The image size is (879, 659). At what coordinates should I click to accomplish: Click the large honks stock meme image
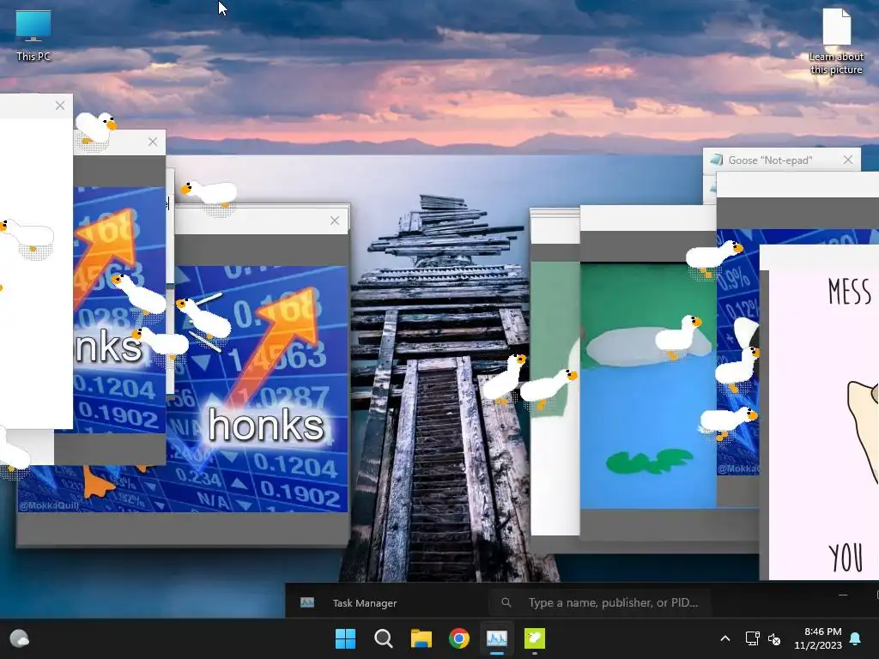pos(261,389)
